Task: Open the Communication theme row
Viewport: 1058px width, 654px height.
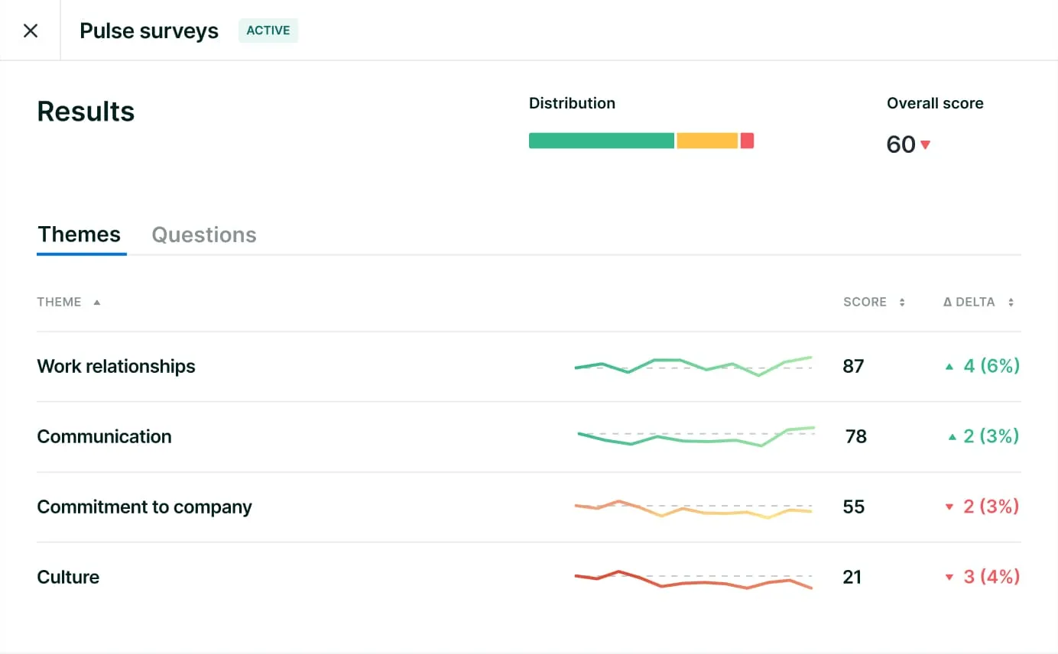Action: tap(104, 437)
